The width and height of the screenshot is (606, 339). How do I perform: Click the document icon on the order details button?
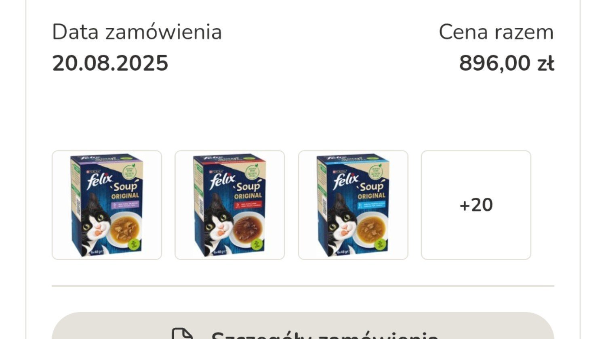(x=183, y=334)
